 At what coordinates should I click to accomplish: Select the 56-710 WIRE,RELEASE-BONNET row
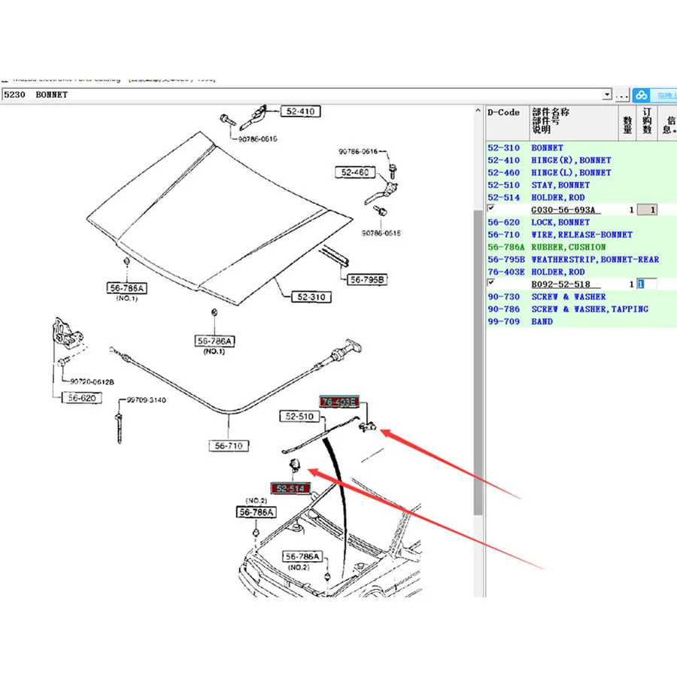pyautogui.click(x=581, y=235)
